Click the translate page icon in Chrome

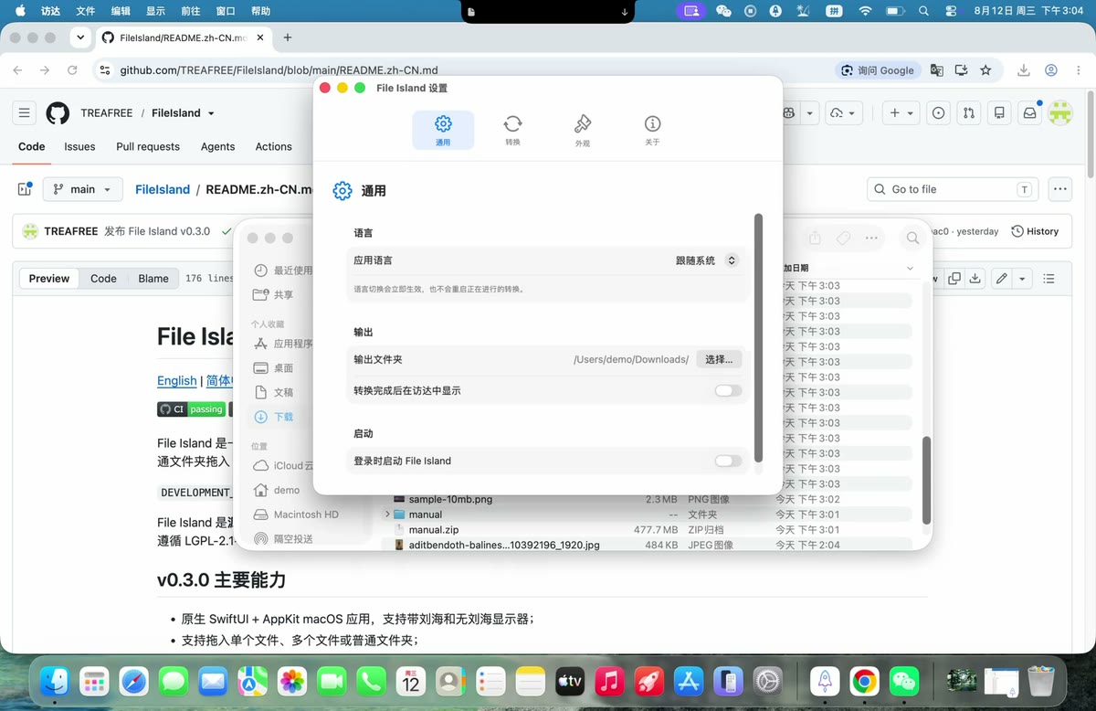point(936,70)
